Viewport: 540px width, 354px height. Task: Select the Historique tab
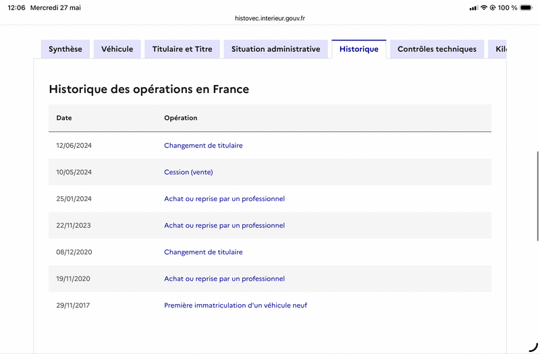(x=359, y=49)
